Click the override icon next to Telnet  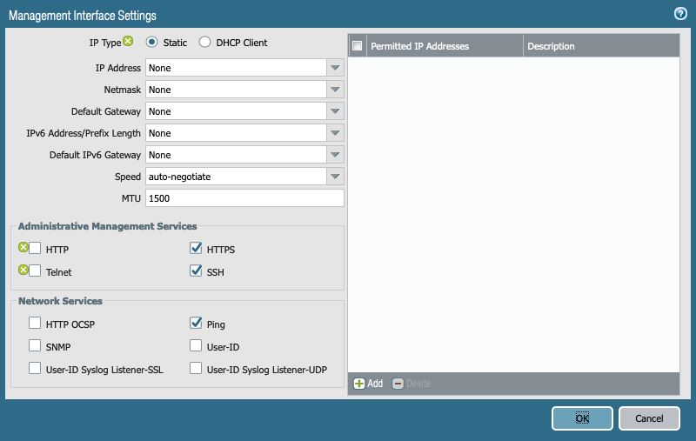[23, 271]
